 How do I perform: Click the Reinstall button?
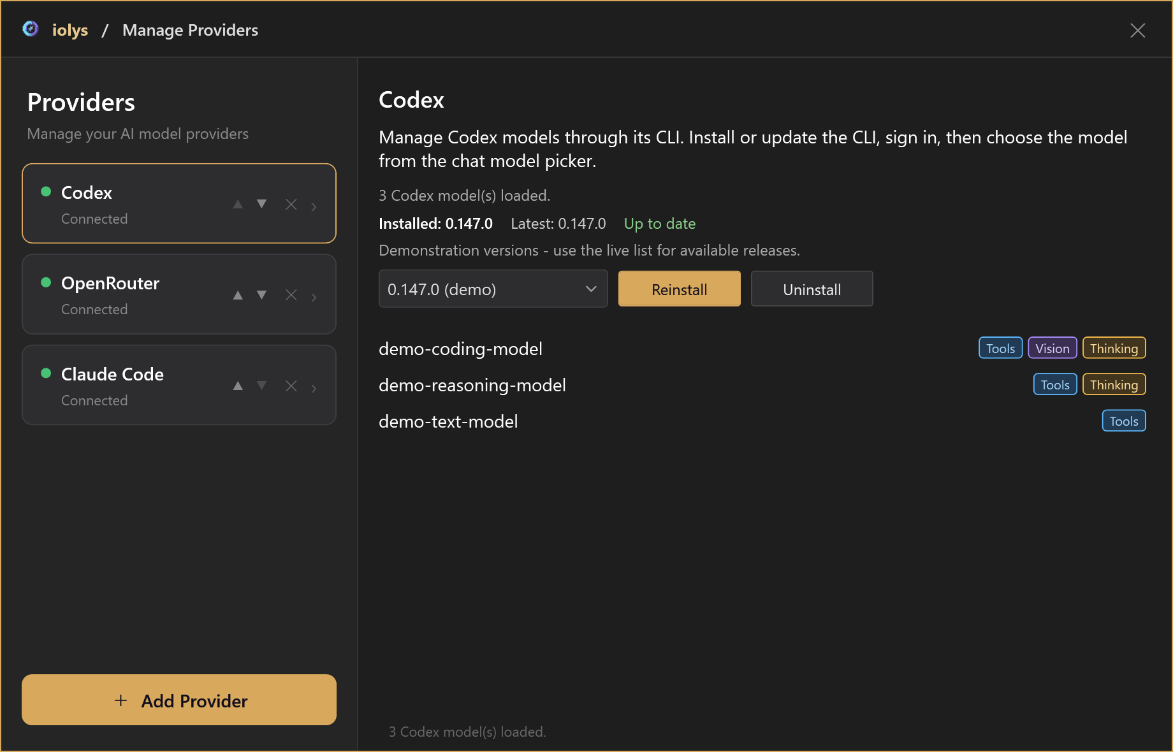point(680,289)
